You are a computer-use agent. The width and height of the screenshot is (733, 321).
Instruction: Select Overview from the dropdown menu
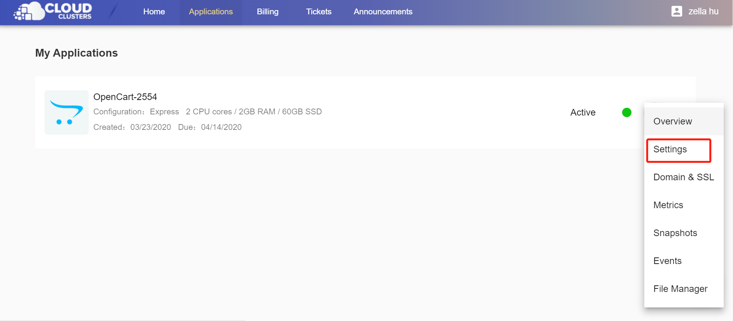point(673,121)
